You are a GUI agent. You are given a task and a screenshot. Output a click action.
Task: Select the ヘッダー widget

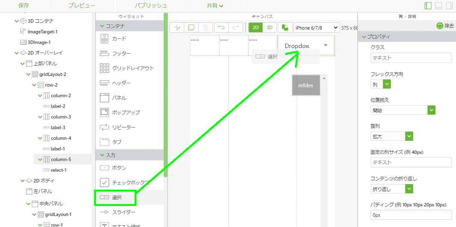[x=130, y=83]
